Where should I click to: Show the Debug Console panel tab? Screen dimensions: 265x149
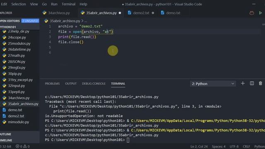[94, 84]
